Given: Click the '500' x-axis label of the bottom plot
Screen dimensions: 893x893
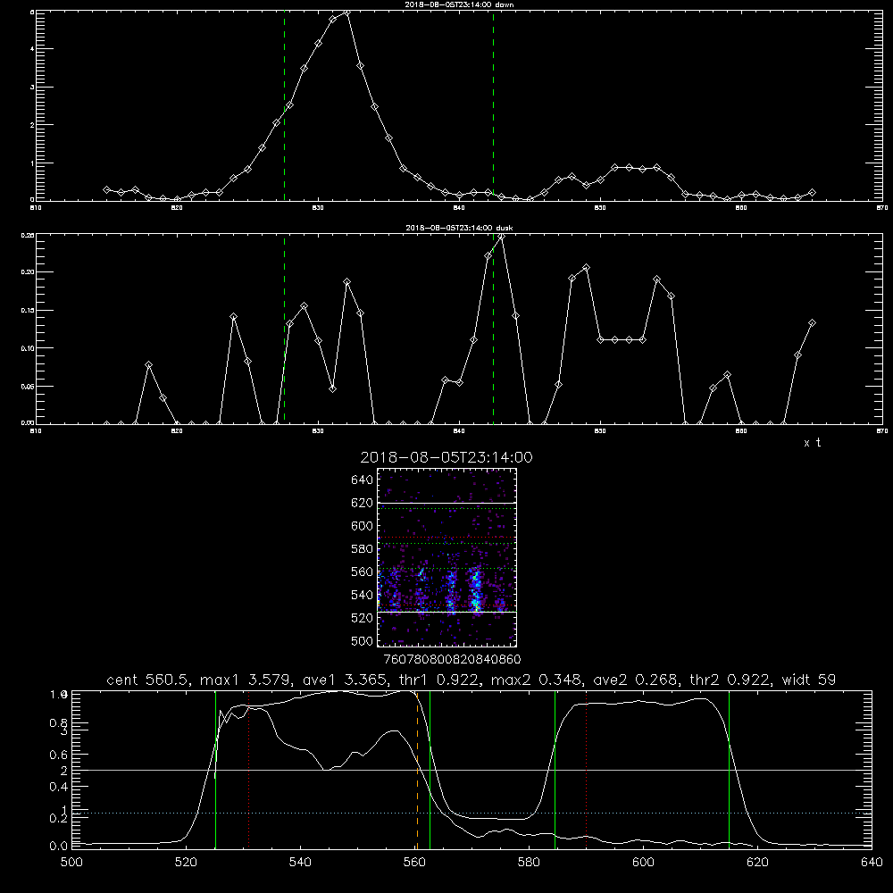Looking at the screenshot, I should (71, 863).
